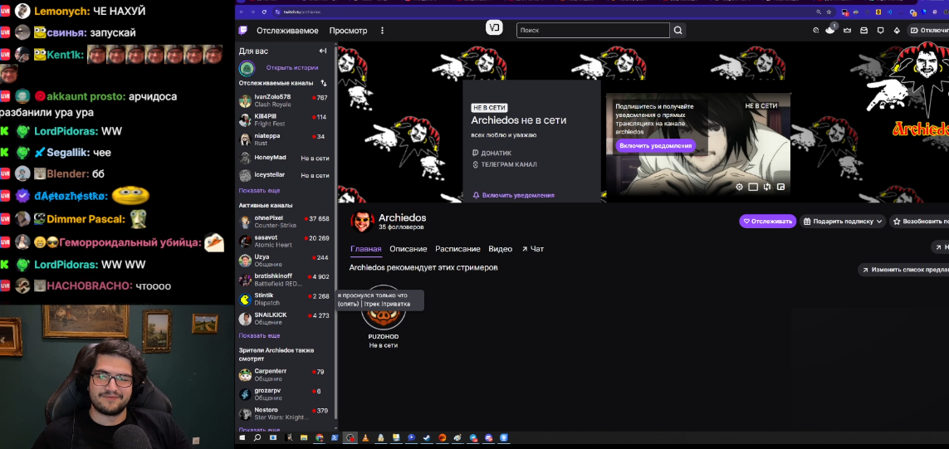949x449 pixels.
Task: Focus the Поиск search field
Action: 593,30
